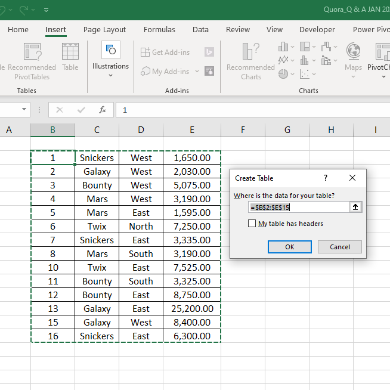Open the View tab

pyautogui.click(x=274, y=30)
